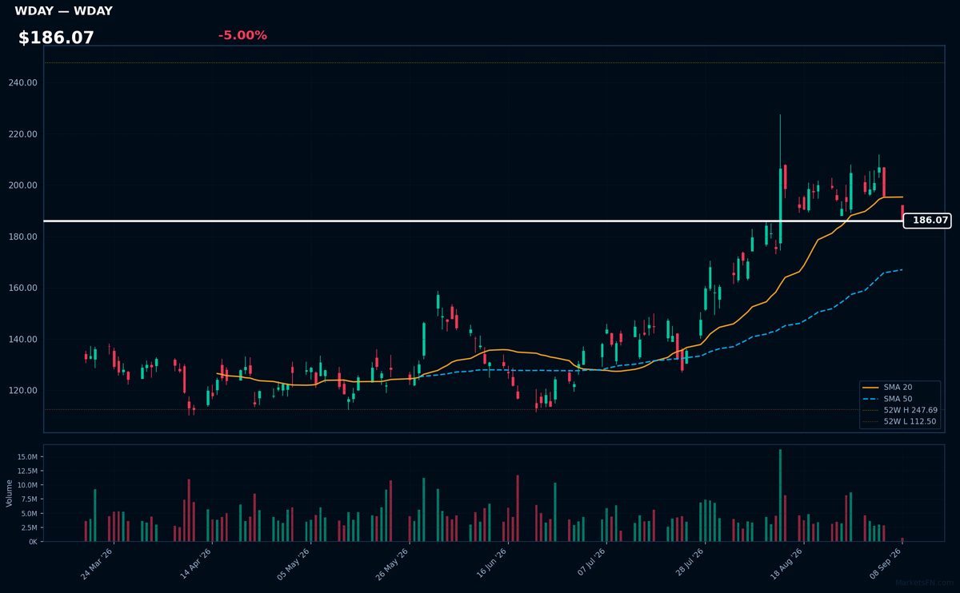Click the 7.5M volume axis label
Image resolution: width=960 pixels, height=593 pixels.
point(29,499)
